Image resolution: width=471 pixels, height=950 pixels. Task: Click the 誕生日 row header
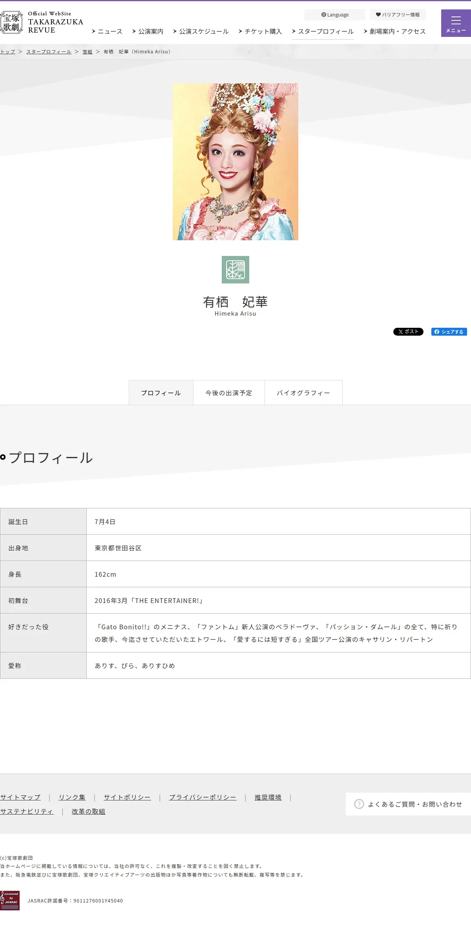43,522
